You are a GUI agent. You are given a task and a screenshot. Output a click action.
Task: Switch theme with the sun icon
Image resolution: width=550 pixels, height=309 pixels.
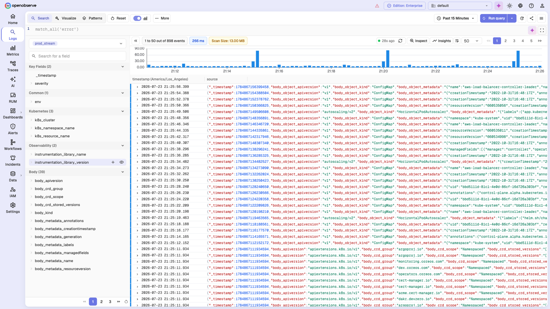coord(509,6)
